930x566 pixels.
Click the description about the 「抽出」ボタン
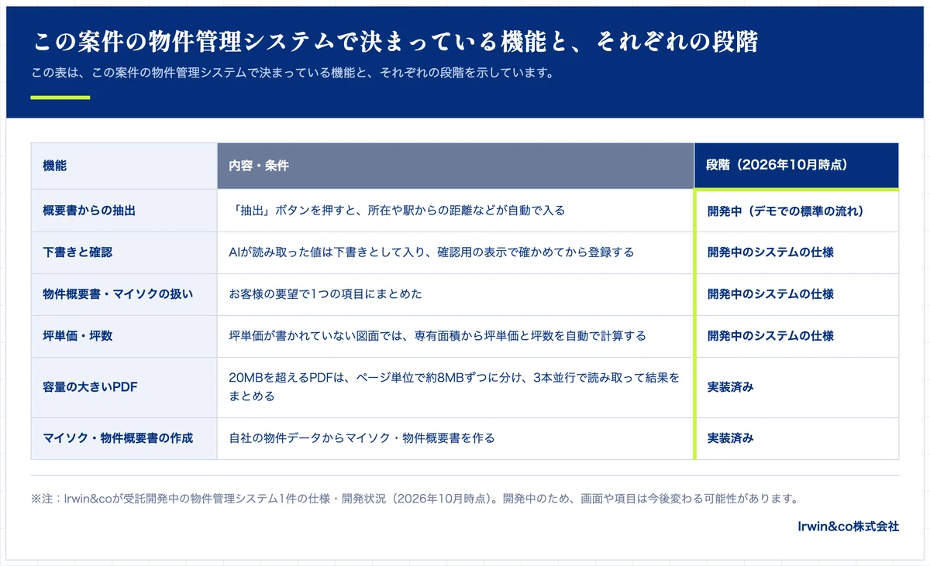coord(397,211)
